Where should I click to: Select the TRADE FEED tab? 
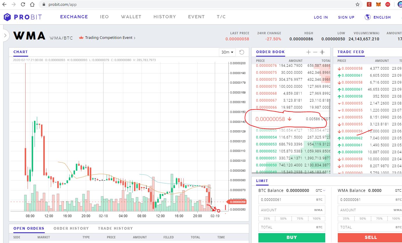point(351,52)
